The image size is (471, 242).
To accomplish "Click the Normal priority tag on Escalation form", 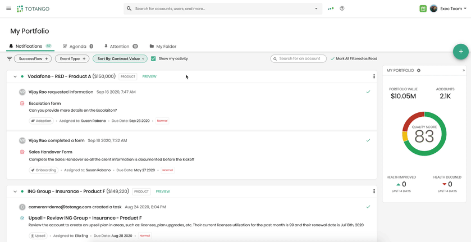I will click(x=162, y=121).
